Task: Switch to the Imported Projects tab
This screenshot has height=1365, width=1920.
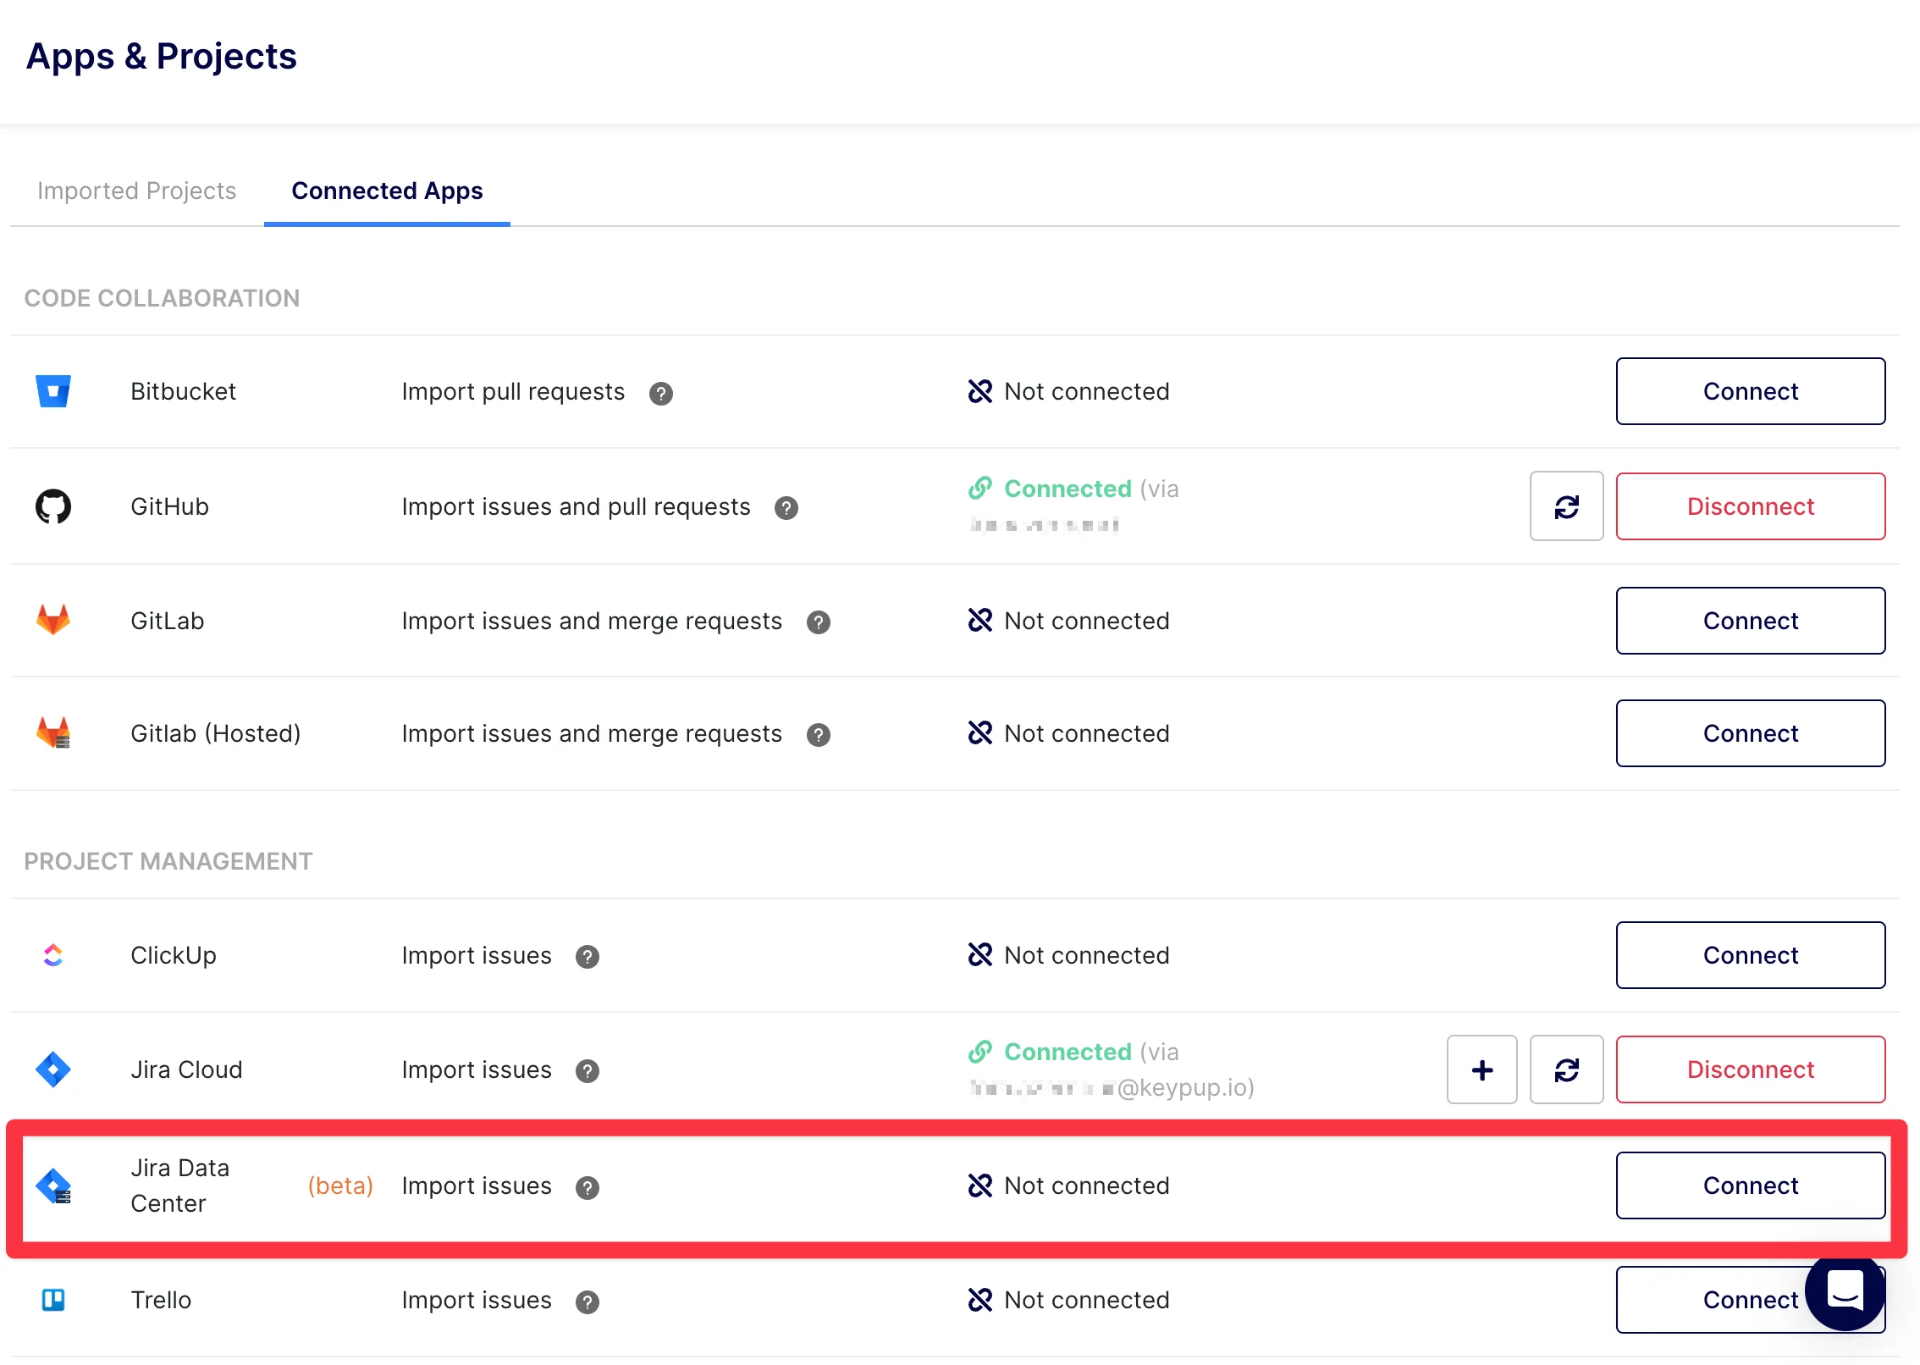Action: click(x=136, y=191)
